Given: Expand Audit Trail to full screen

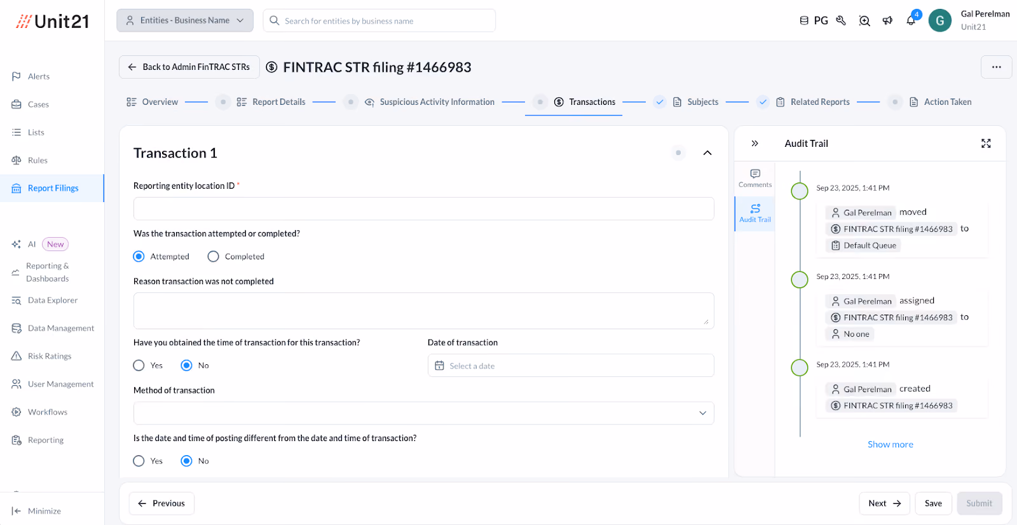Looking at the screenshot, I should click(x=986, y=144).
